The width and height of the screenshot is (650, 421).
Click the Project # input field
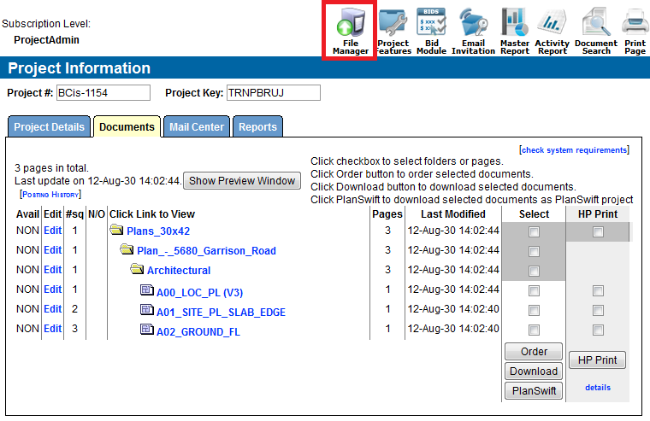coord(103,93)
